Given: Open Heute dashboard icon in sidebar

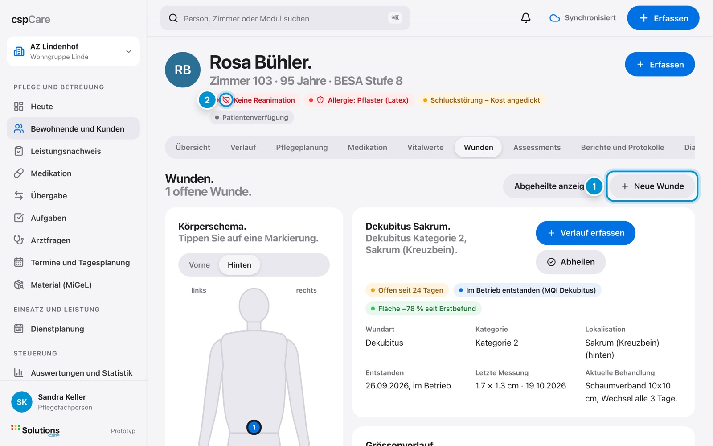Looking at the screenshot, I should (19, 106).
